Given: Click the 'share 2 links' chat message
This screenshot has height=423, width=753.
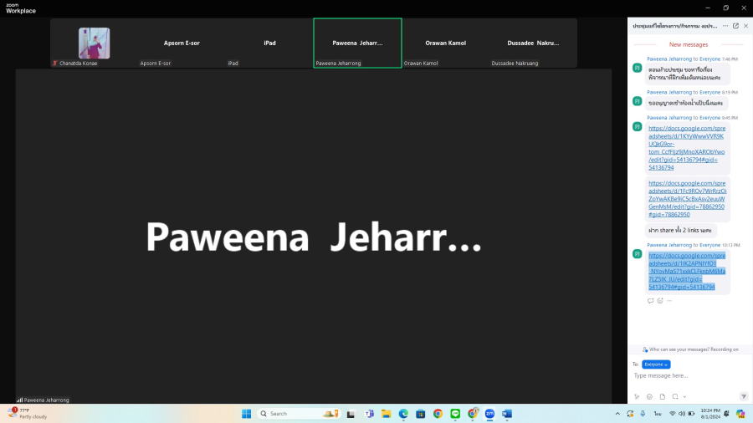Looking at the screenshot, I should coord(680,230).
